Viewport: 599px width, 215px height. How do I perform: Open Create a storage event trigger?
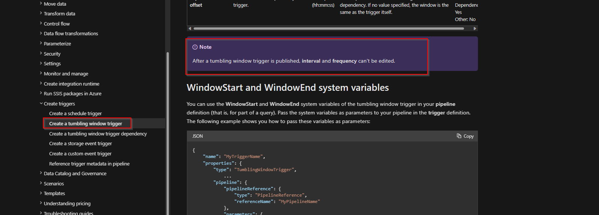pyautogui.click(x=80, y=143)
